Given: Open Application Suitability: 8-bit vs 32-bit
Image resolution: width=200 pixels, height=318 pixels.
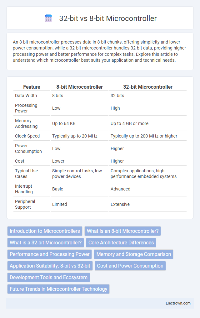Looking at the screenshot, I should tap(50, 266).
